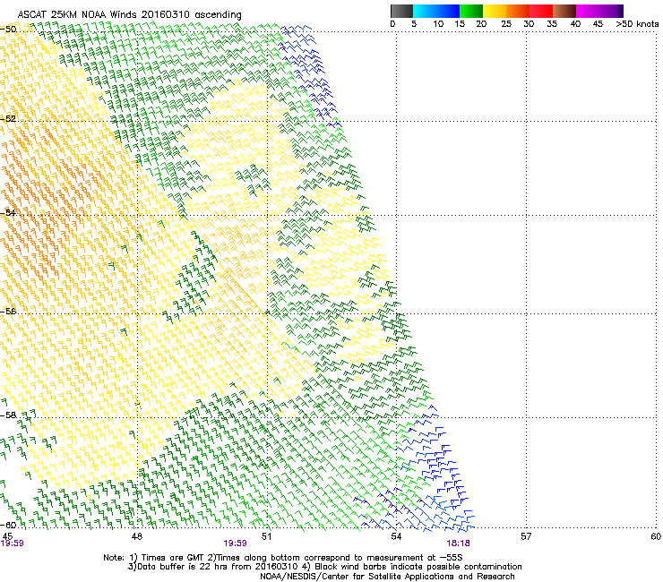Viewport: 663px width, 582px height.
Task: Click the latitude label '-56'
Action: tap(8, 312)
